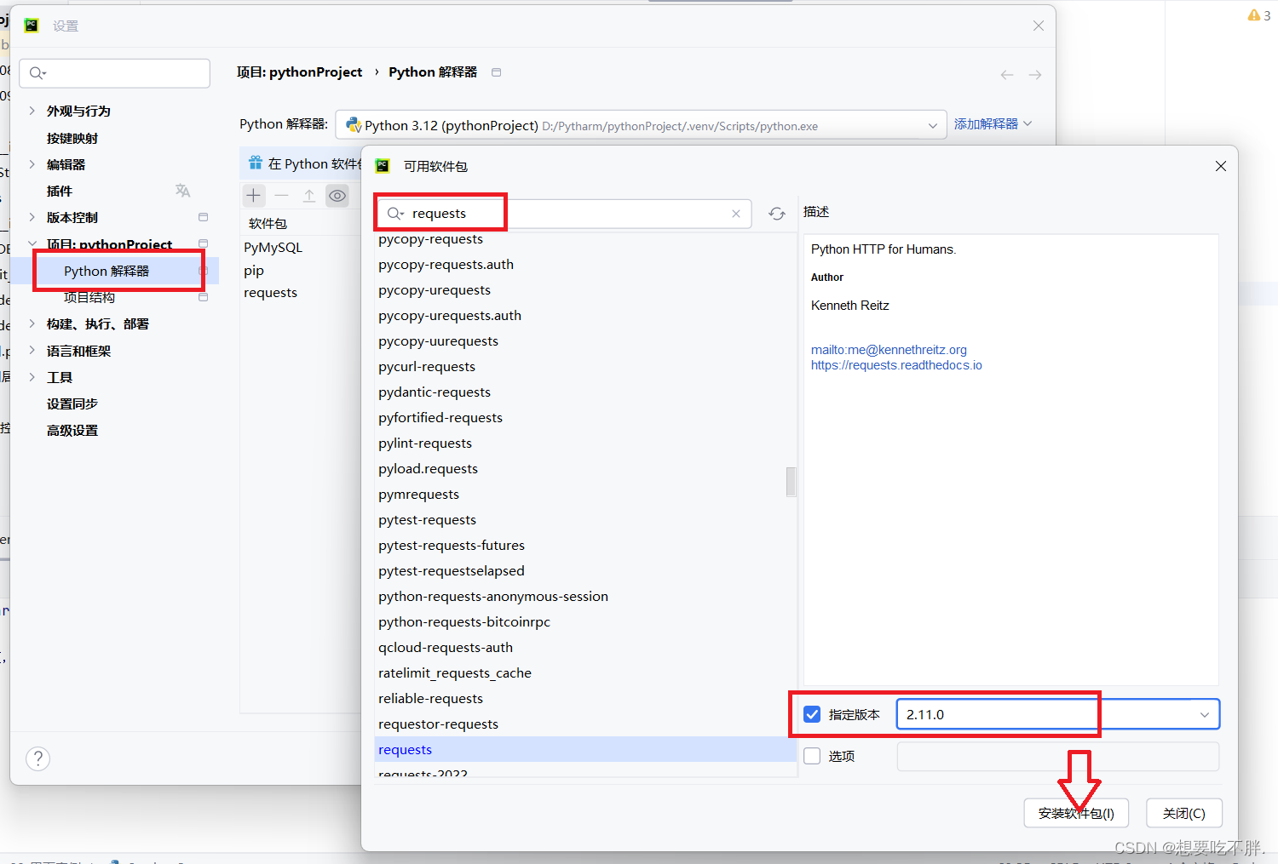Screen dimensions: 1278x864
Task: Click the settings search magnifier icon
Action: click(37, 73)
